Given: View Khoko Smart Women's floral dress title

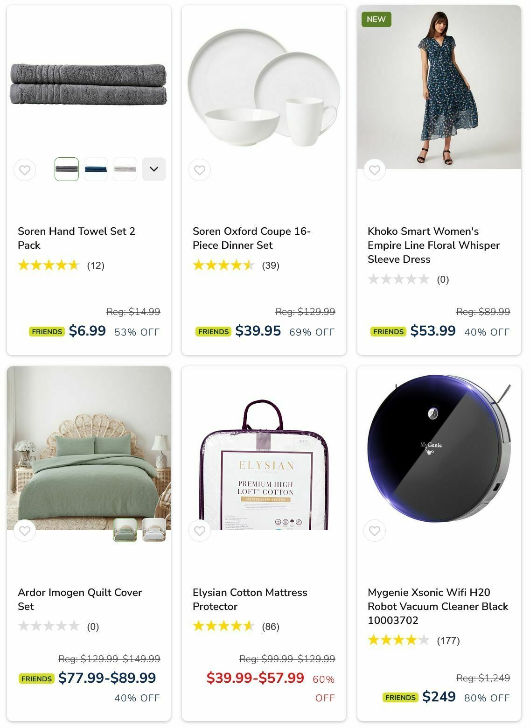Looking at the screenshot, I should point(433,245).
